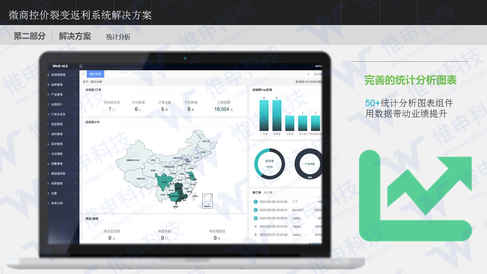Toggle the sidebar with the hamburger icon
This screenshot has width=487, height=274.
(x=80, y=65)
